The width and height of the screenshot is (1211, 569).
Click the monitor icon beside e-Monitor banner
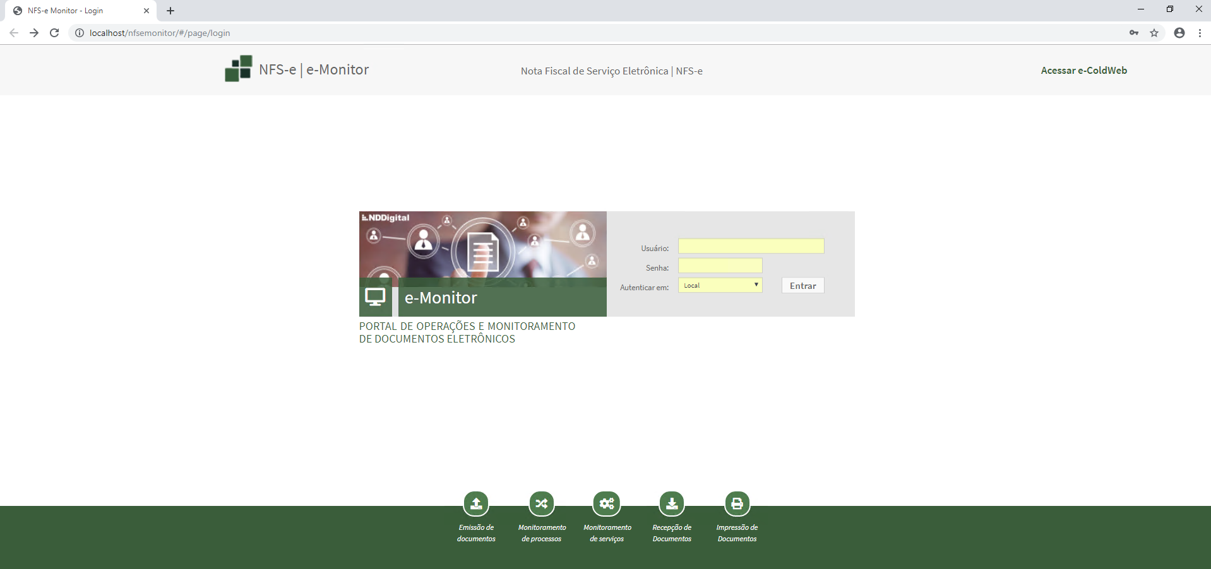coord(376,296)
